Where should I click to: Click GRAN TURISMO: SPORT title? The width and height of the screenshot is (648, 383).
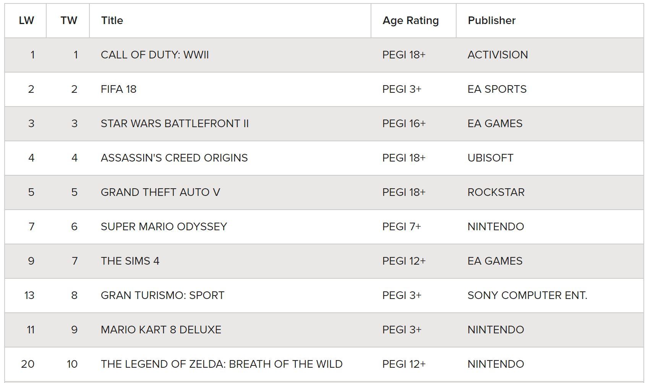click(x=162, y=296)
